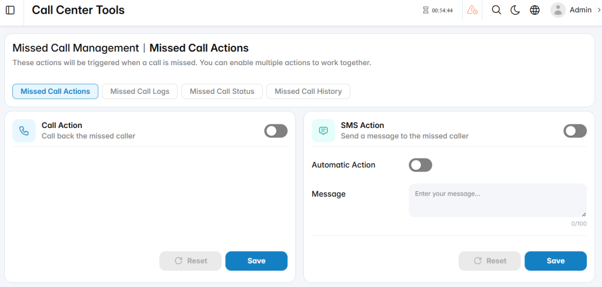Viewport: 602px width, 287px height.
Task: Click the SMS Action message icon
Action: (323, 131)
